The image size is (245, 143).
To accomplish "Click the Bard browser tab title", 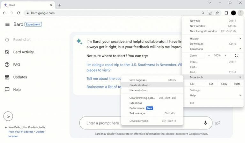I will click(x=12, y=5).
